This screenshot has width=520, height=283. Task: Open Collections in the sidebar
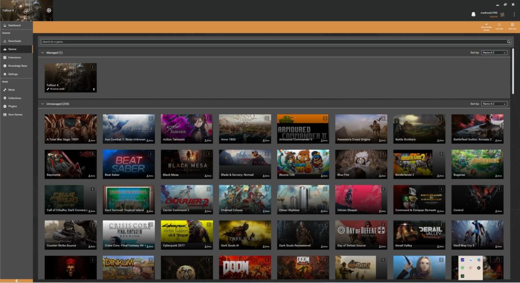tap(16, 98)
